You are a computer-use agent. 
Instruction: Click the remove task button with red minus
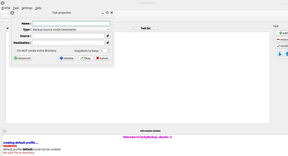coord(282,40)
